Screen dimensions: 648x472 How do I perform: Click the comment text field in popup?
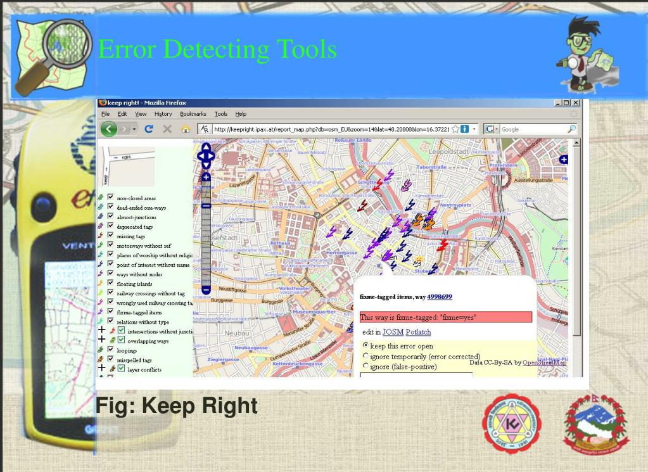[x=416, y=374]
